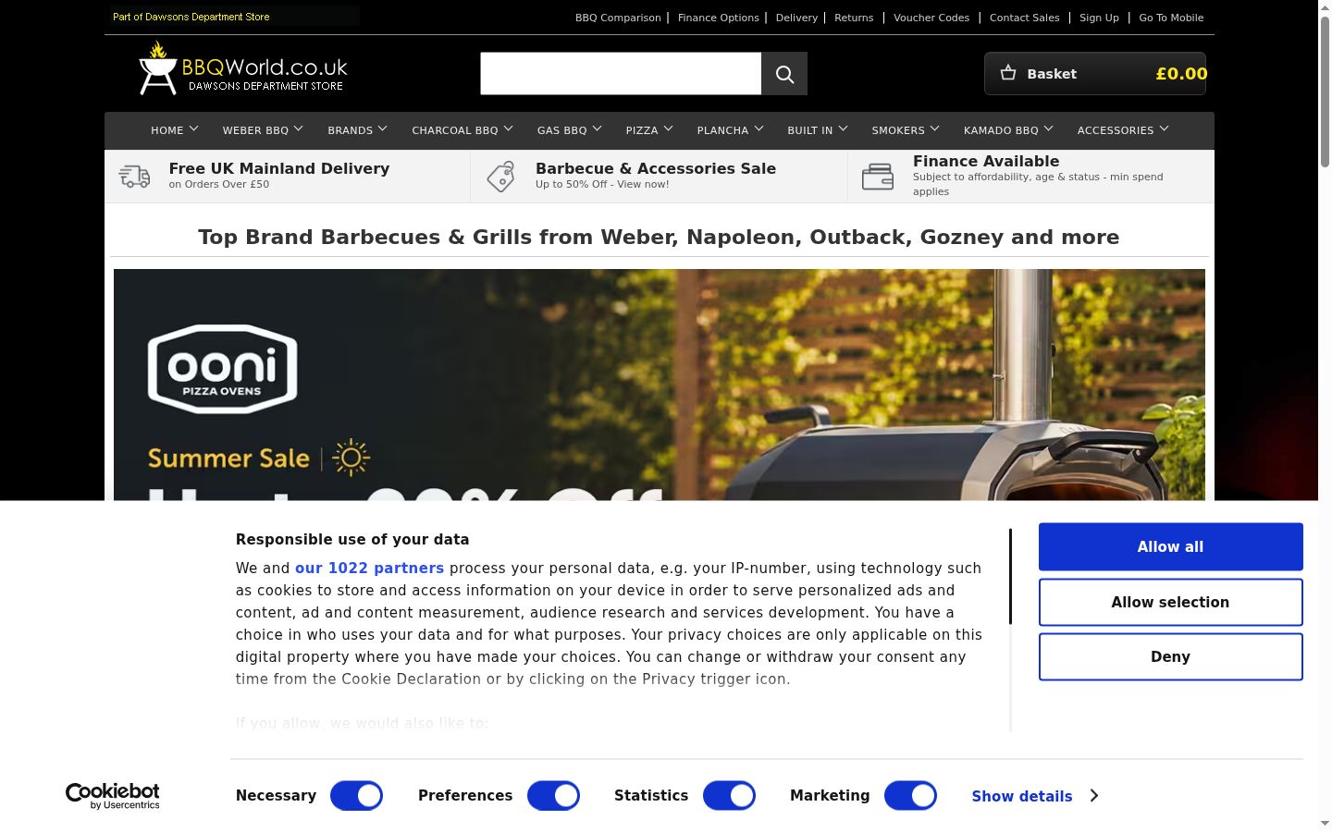Open Finance Available details
The image size is (1332, 832).
coord(986,161)
